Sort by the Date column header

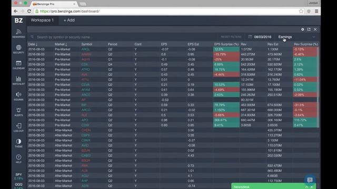[33, 44]
